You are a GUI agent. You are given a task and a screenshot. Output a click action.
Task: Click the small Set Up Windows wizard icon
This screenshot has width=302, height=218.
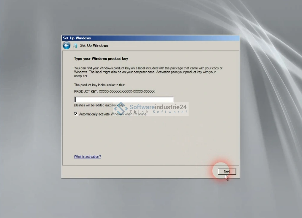coord(75,46)
